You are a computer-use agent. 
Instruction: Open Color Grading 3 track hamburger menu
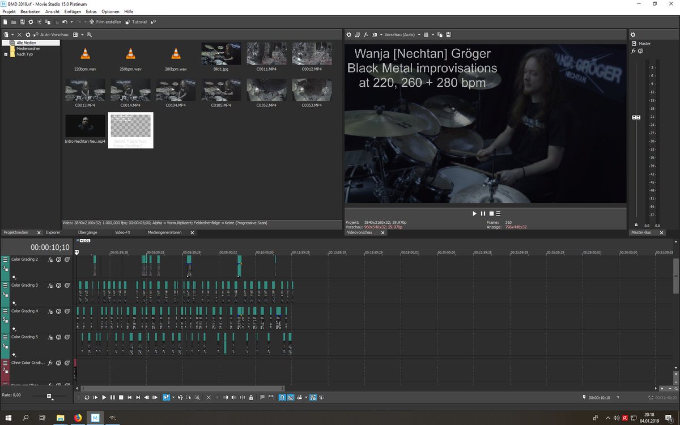(5, 285)
